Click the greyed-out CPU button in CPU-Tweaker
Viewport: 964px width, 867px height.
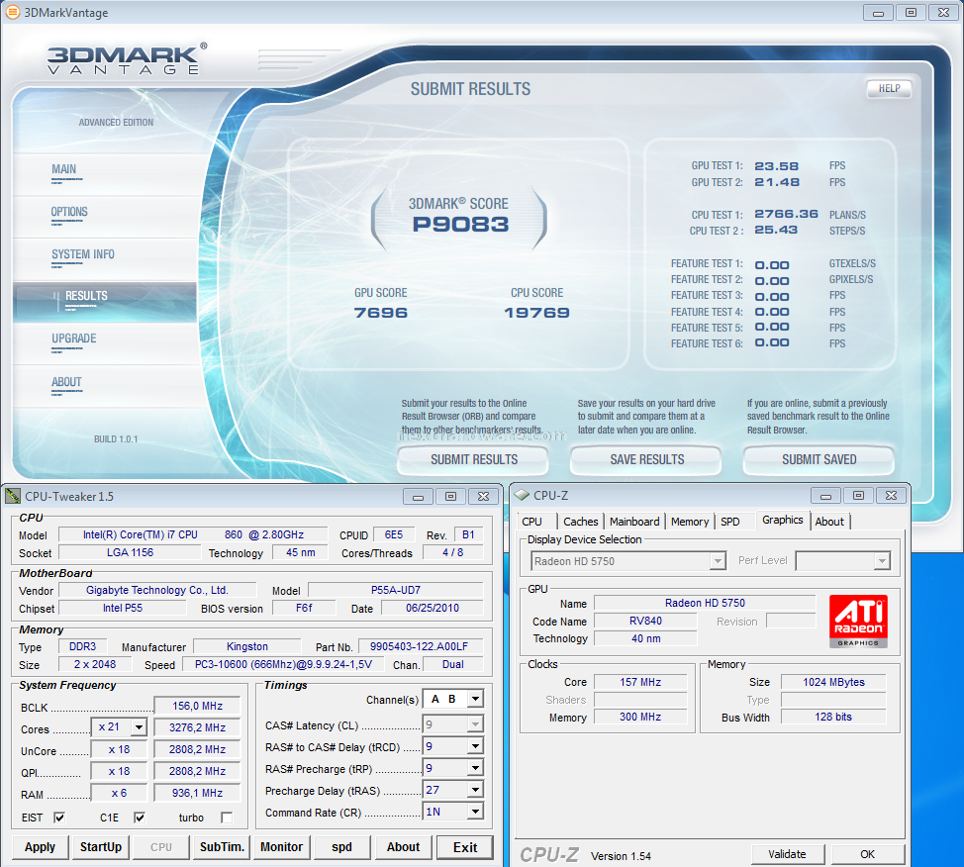click(161, 846)
